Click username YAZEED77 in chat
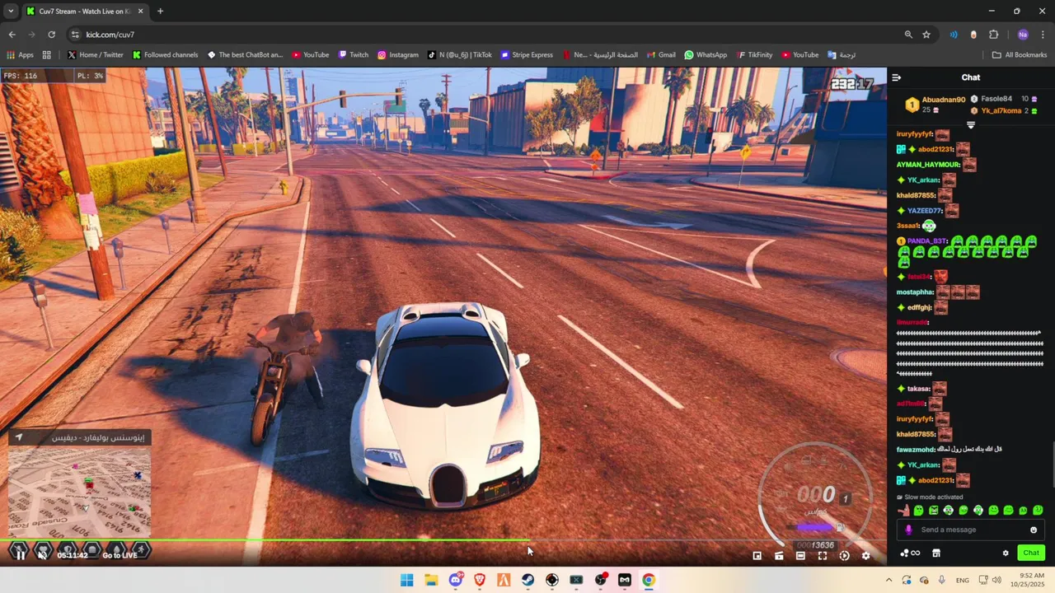Viewport: 1055px width, 593px height. pos(925,211)
